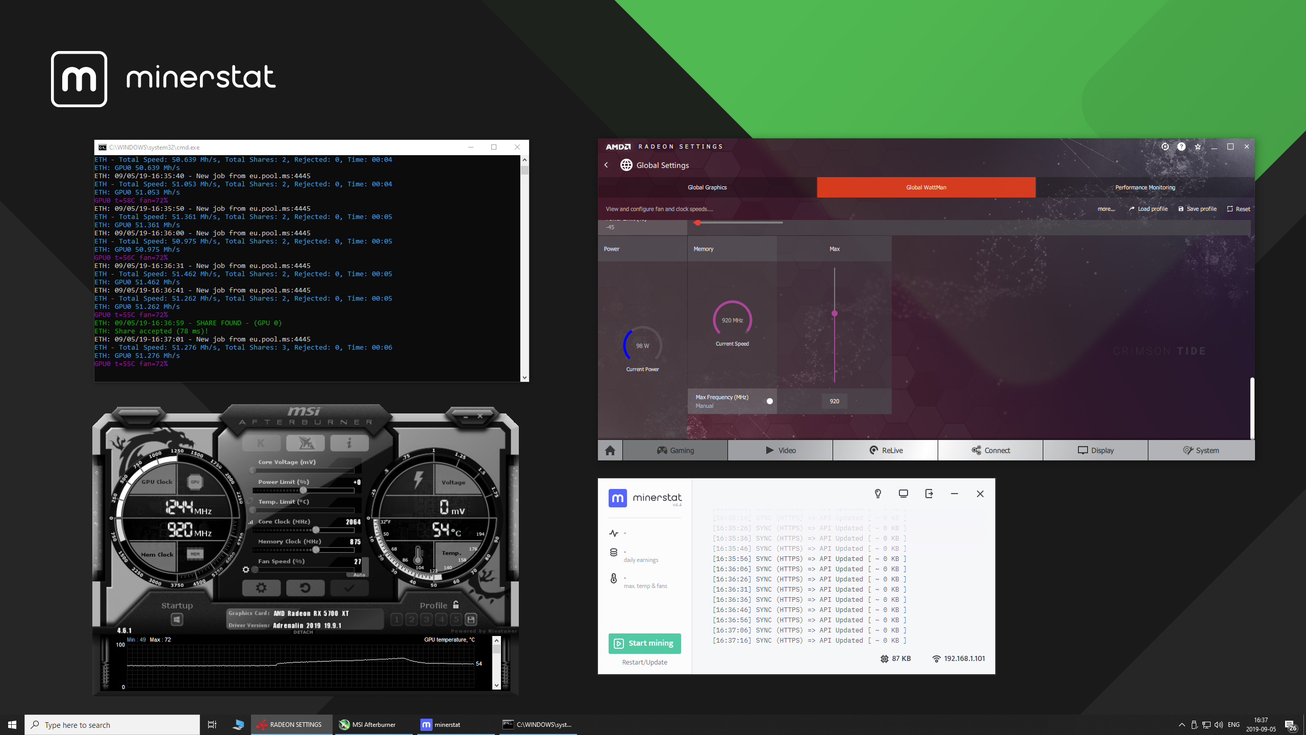This screenshot has height=735, width=1306.
Task: Click MSI Afterburner on the taskbar
Action: 373,725
